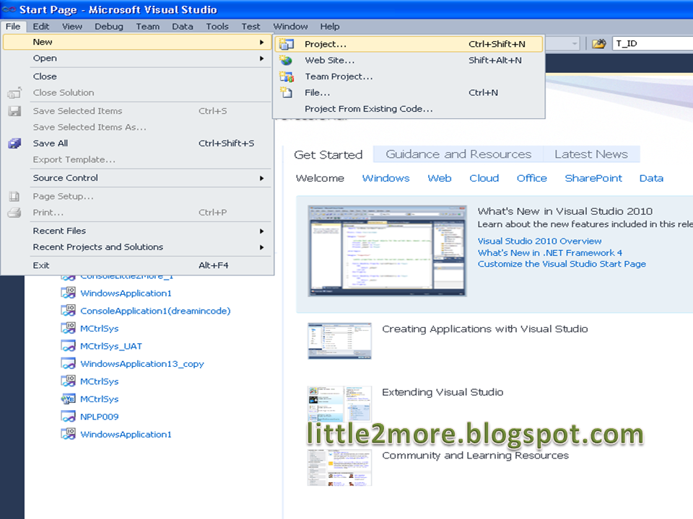This screenshot has height=519, width=693.
Task: Select File... entry in New submenu
Action: [409, 93]
